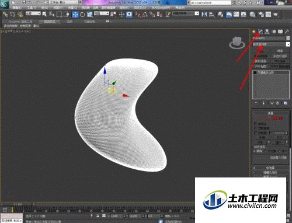The width and height of the screenshot is (292, 223).
Task: Switch to the Create command panel tab
Action: 254,32
